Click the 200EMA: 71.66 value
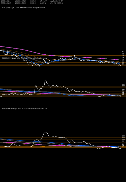 20,3
